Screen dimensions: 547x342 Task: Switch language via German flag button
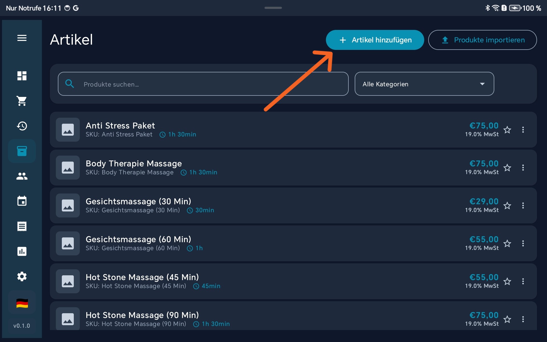22,303
